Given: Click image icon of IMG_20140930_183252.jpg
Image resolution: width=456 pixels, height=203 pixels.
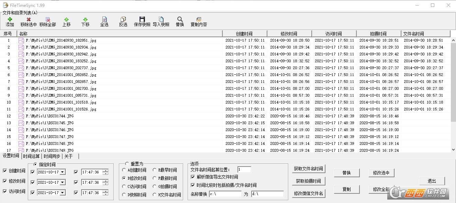Looking at the screenshot, I should click(21, 61).
